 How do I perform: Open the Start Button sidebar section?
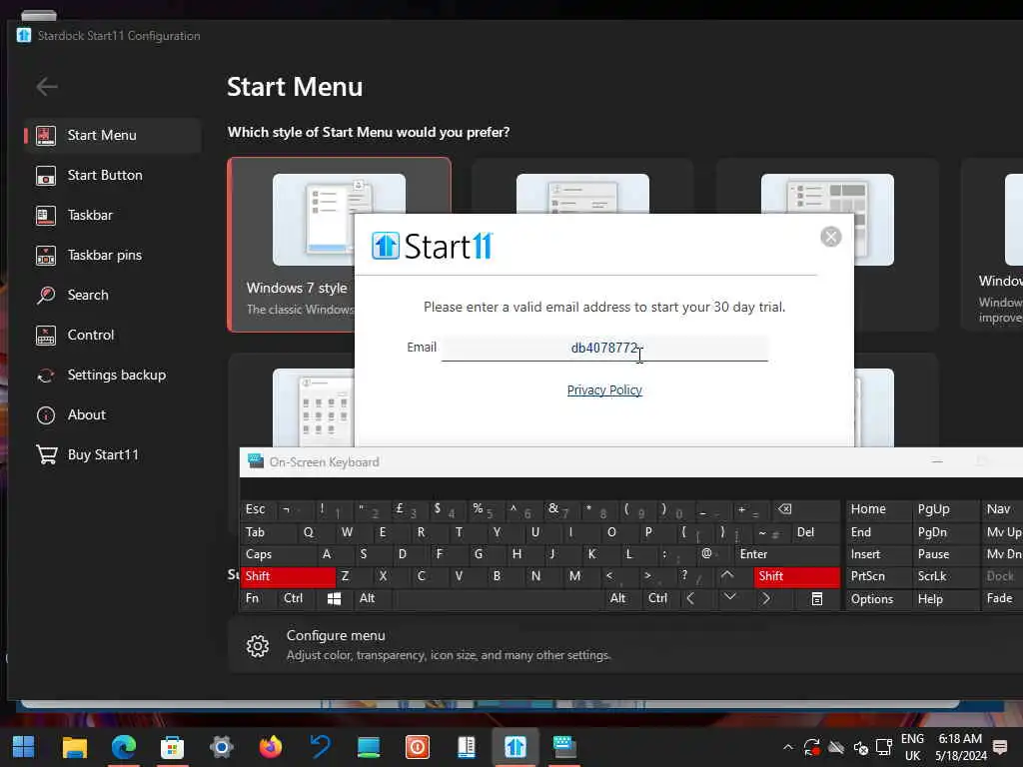112,175
